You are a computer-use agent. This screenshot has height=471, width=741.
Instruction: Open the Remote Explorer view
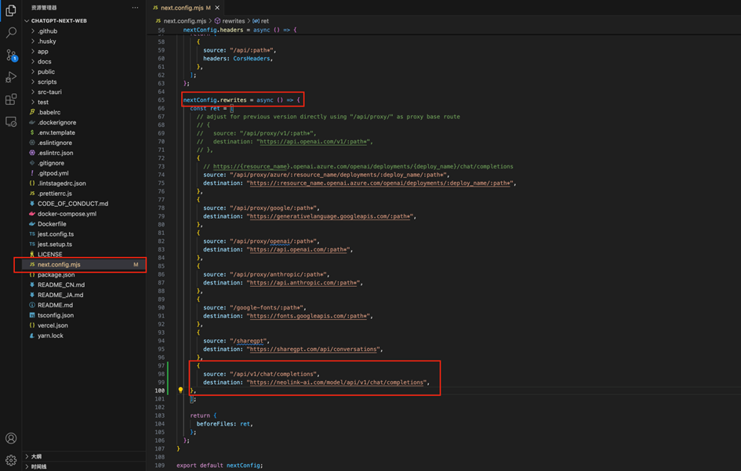tap(11, 121)
